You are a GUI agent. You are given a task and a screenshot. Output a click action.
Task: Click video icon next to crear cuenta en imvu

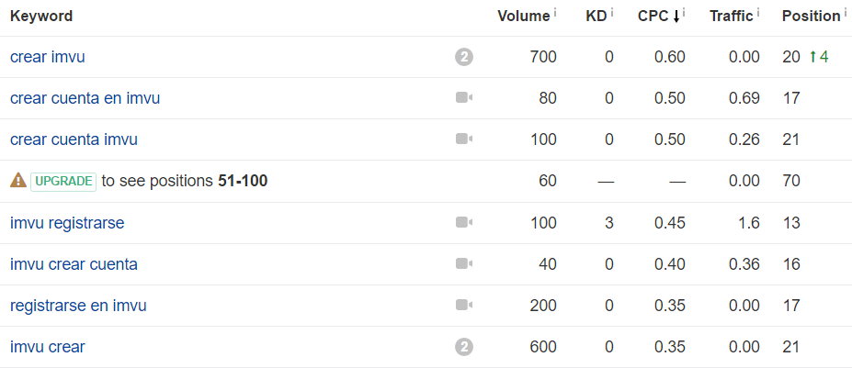[x=464, y=97]
